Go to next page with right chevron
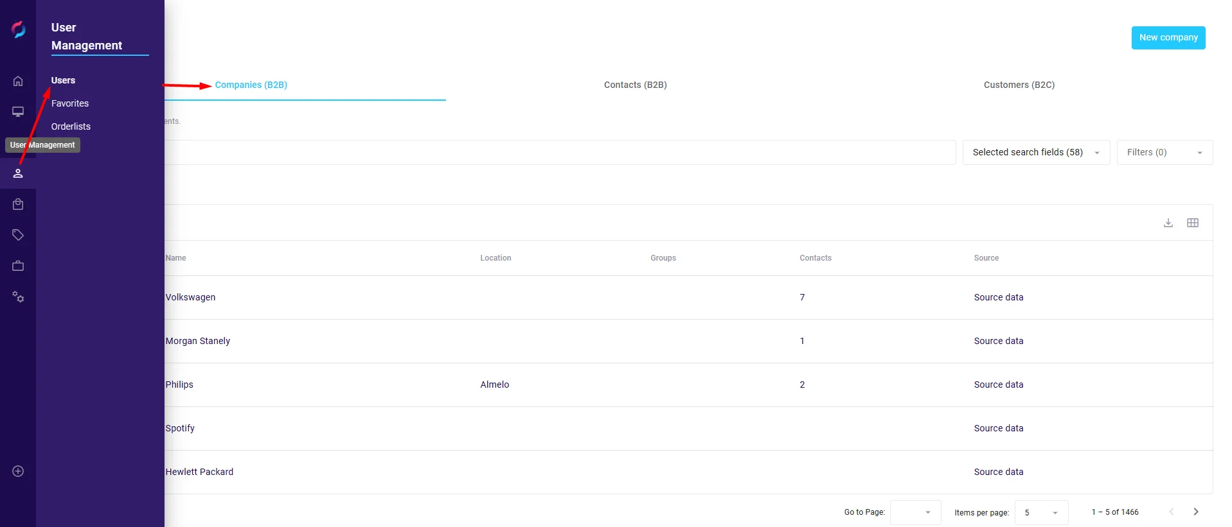This screenshot has width=1232, height=527. coord(1196,512)
